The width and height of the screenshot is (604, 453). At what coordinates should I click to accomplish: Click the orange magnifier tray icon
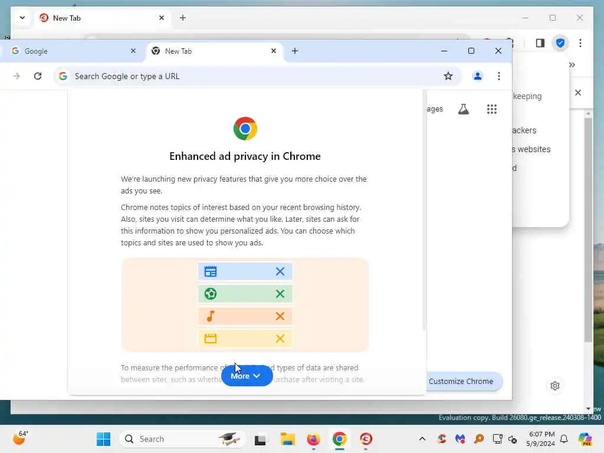point(479,439)
